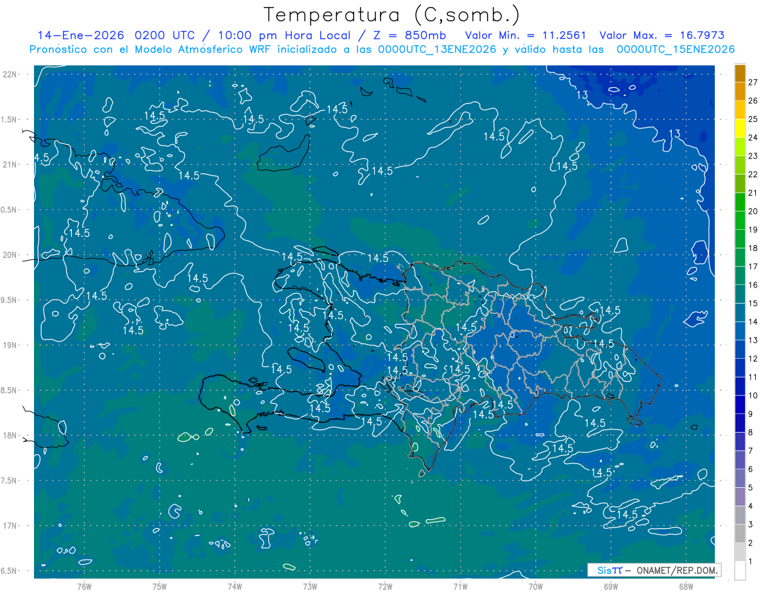Viewport: 770px width, 595px height.
Task: Click legend scale value "7"
Action: tap(751, 451)
